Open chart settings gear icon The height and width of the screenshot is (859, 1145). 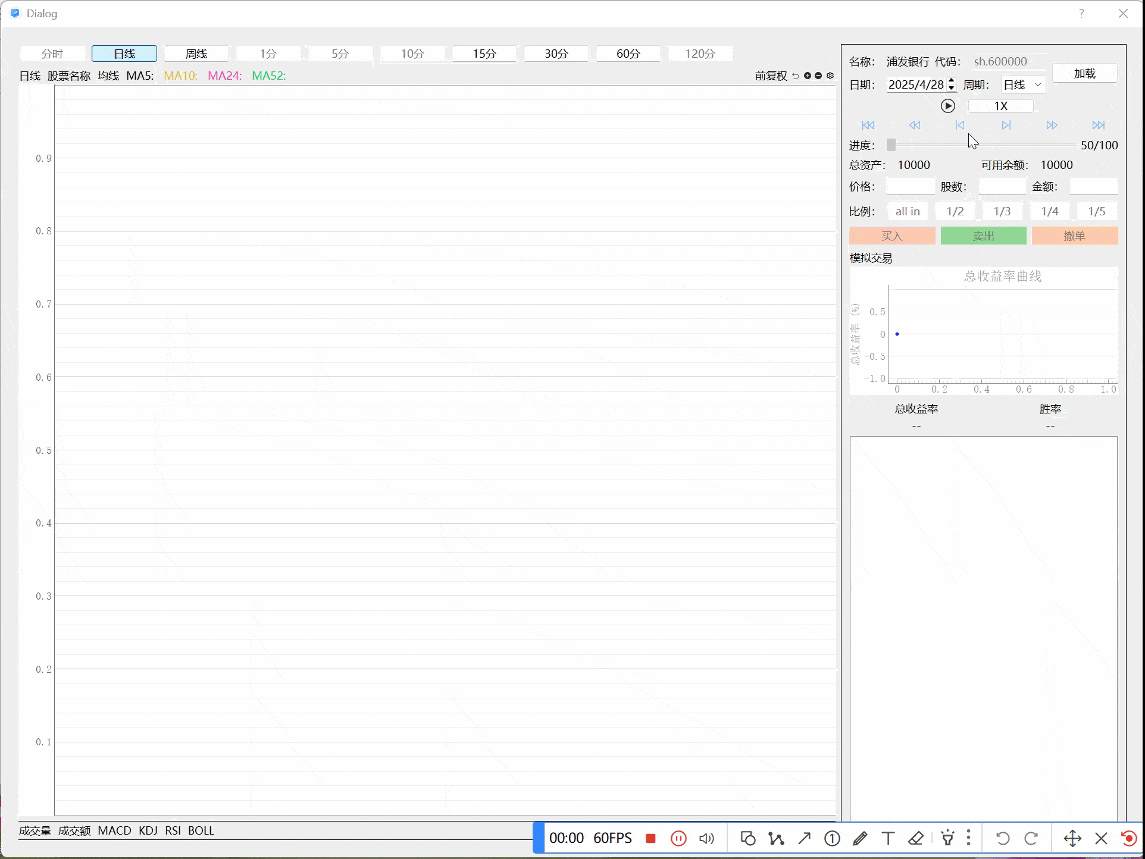point(830,76)
